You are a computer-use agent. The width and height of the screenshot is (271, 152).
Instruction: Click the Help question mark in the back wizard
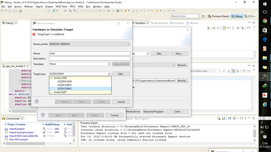(43, 115)
